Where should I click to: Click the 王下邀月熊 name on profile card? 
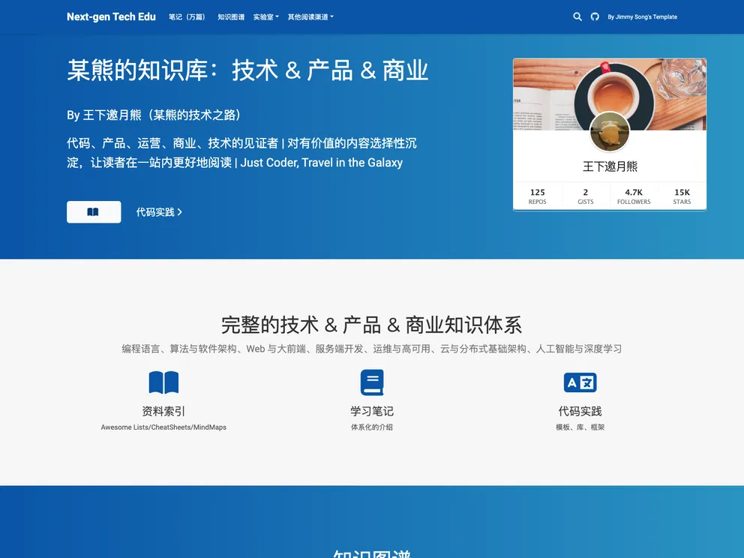(x=609, y=166)
